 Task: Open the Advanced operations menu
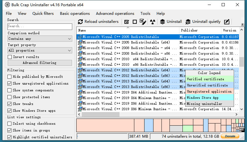[x=115, y=14]
